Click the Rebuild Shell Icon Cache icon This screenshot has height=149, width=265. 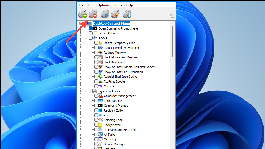click(100, 77)
